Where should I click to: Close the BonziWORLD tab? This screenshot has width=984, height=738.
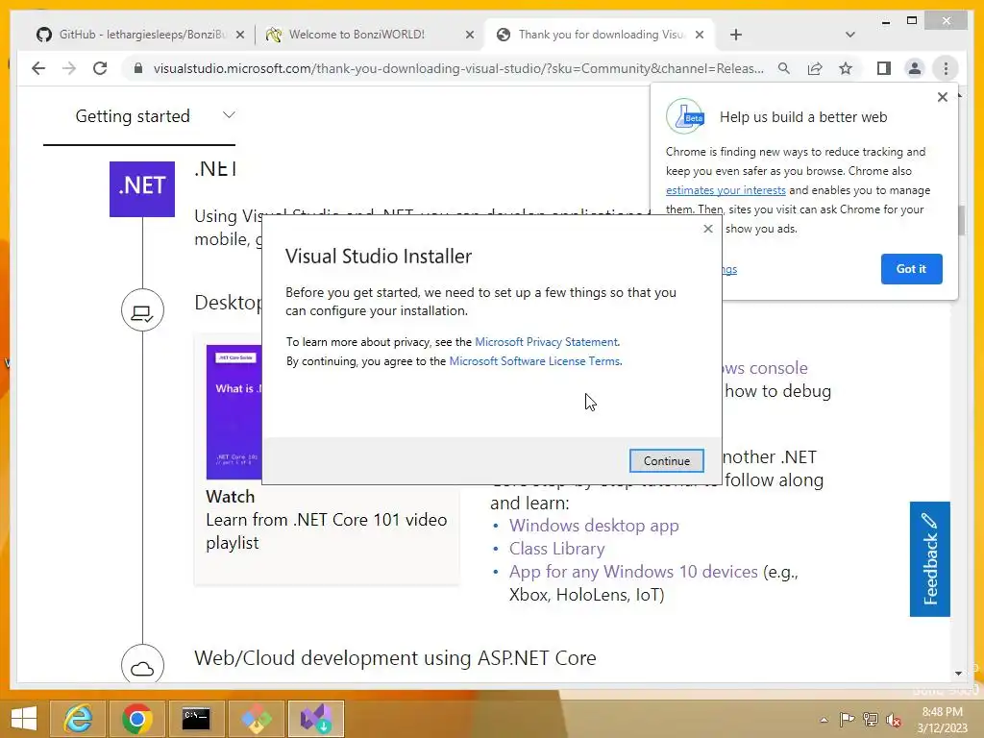469,35
